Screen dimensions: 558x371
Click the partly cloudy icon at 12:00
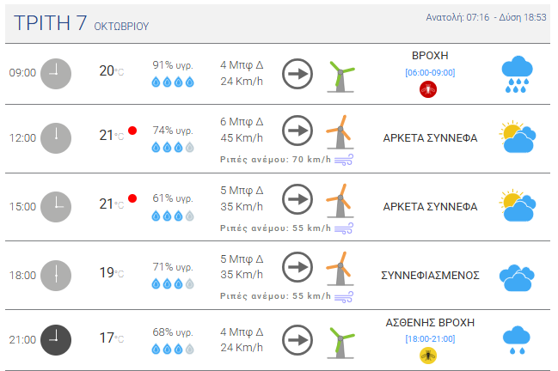[518, 137]
